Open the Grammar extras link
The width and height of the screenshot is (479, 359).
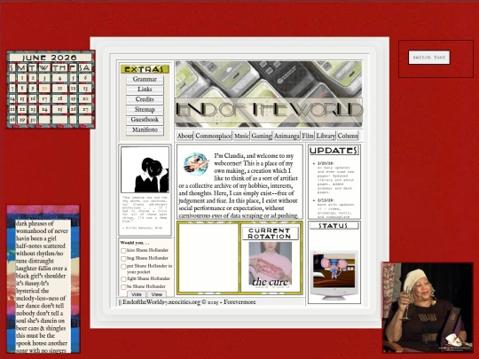(145, 80)
